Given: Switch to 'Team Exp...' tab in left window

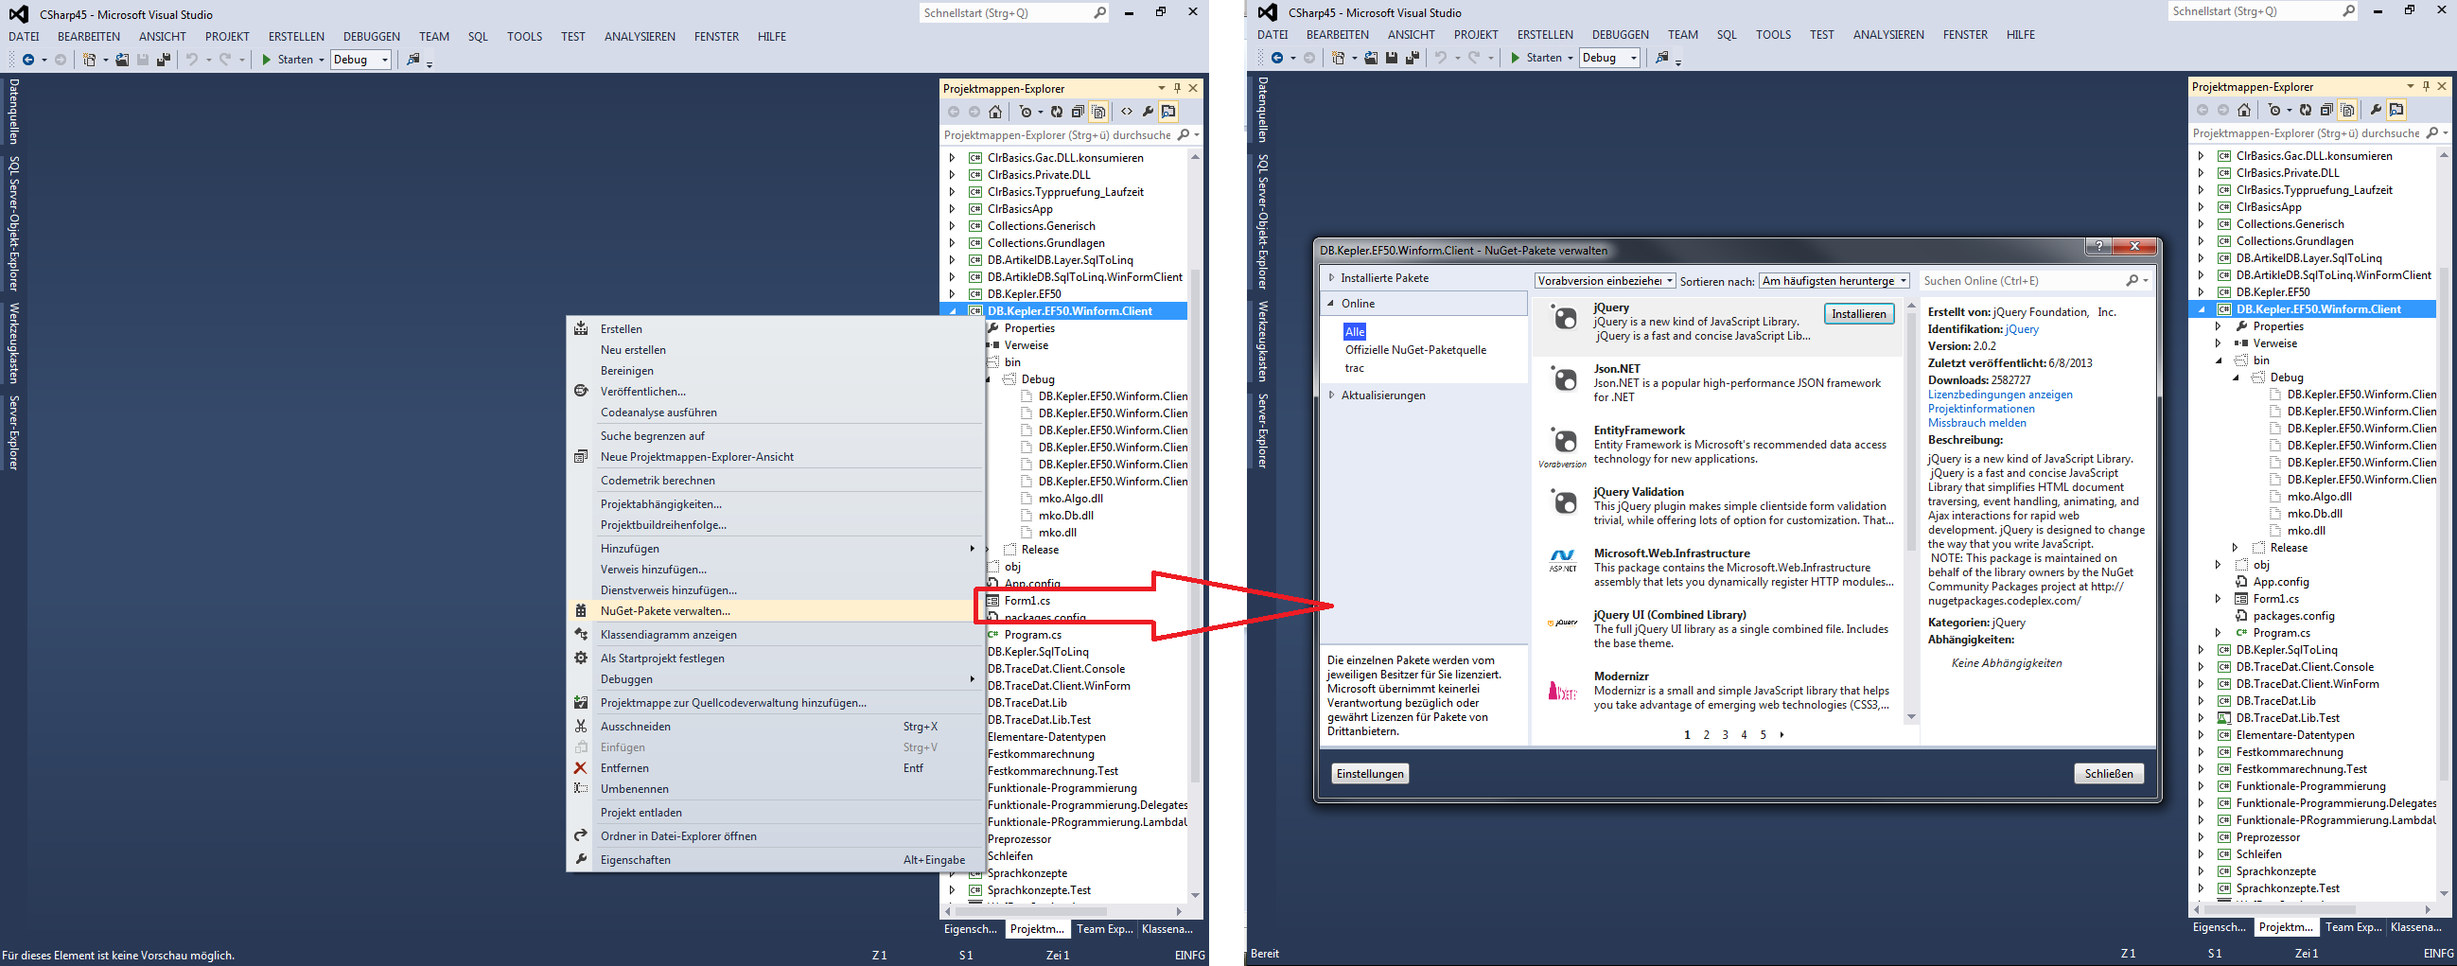Looking at the screenshot, I should [x=1103, y=929].
